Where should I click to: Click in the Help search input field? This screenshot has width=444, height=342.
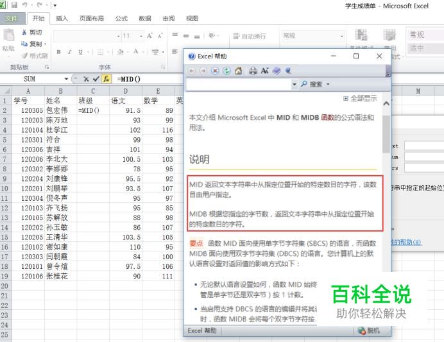pyautogui.click(x=239, y=84)
